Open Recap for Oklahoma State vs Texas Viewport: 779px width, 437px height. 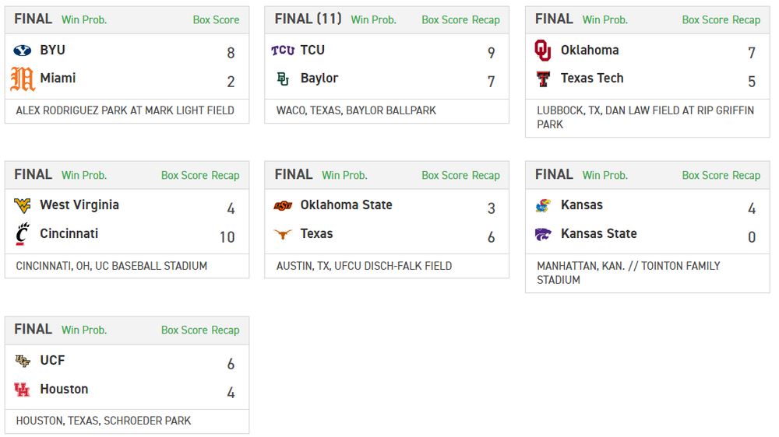click(485, 176)
